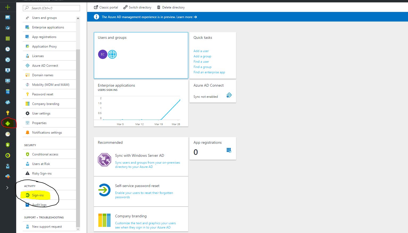Open the Dashboard icon in left rail
The height and width of the screenshot is (233, 408).
(x=8, y=17)
